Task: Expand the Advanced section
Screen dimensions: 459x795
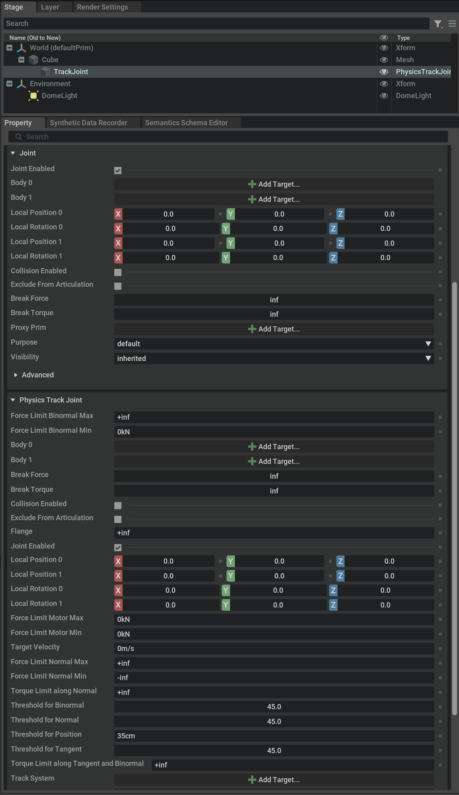Action: click(x=16, y=375)
